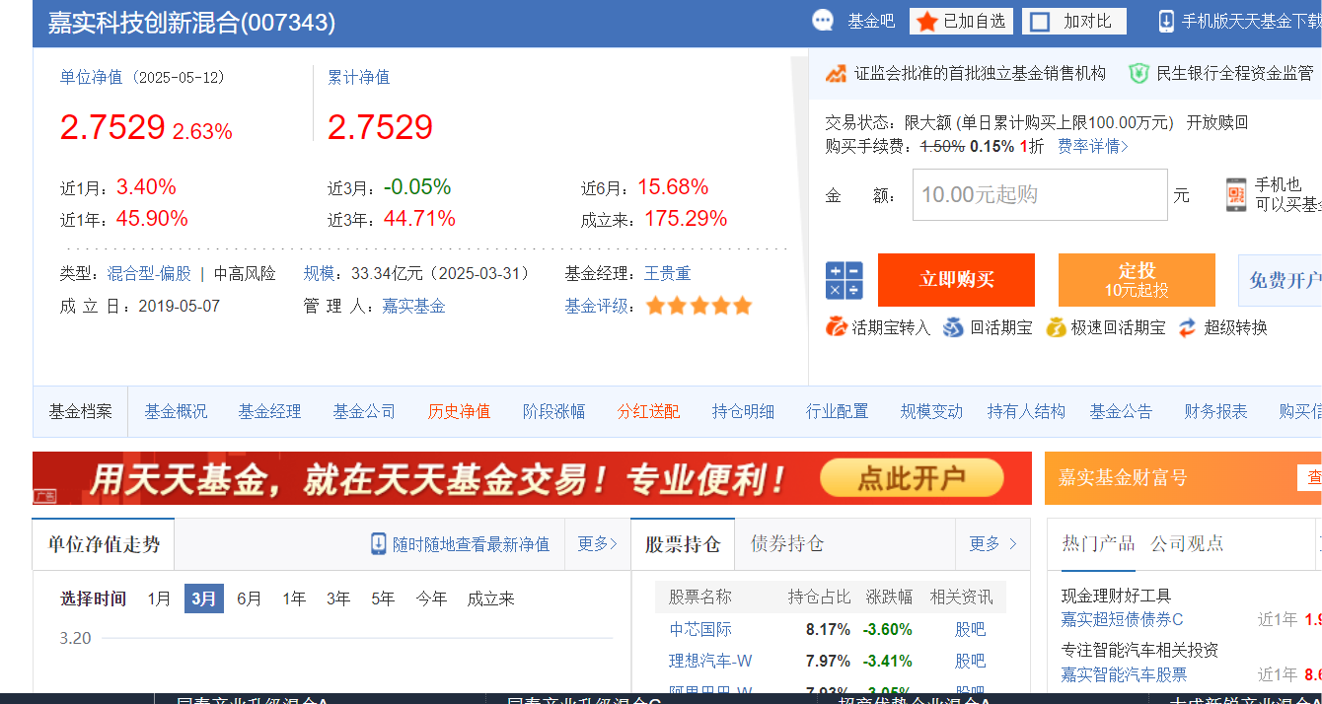
Task: Open the 基金公司 tab
Action: point(364,411)
